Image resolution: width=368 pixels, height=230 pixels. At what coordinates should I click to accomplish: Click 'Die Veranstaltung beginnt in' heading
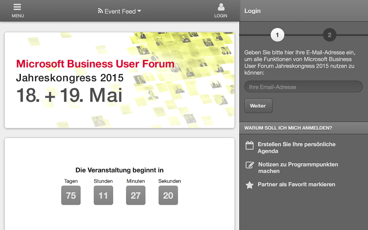(120, 170)
